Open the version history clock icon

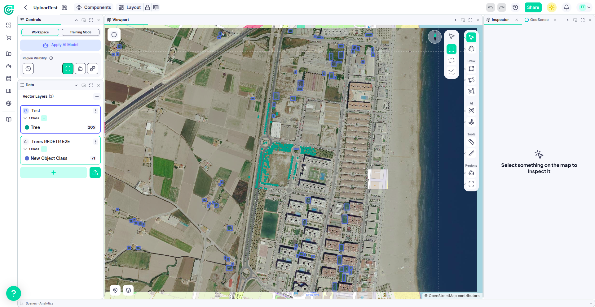point(515,7)
